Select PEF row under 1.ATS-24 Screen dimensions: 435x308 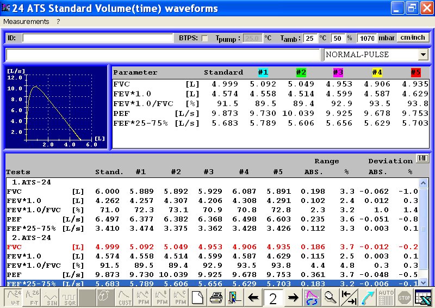point(212,219)
